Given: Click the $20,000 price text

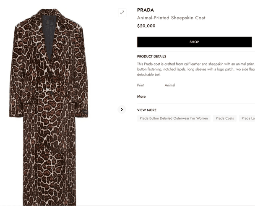Looking at the screenshot, I should 146,26.
